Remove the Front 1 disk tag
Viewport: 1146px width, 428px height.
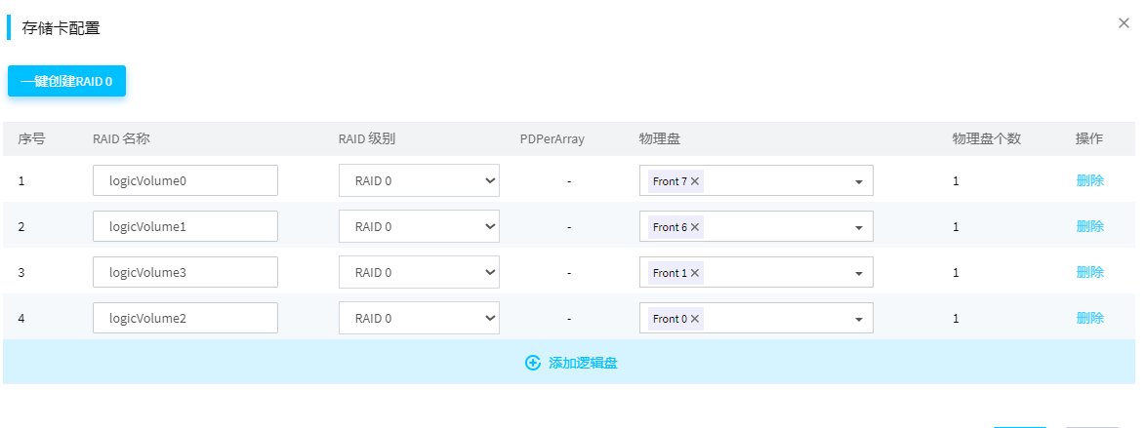click(x=695, y=273)
